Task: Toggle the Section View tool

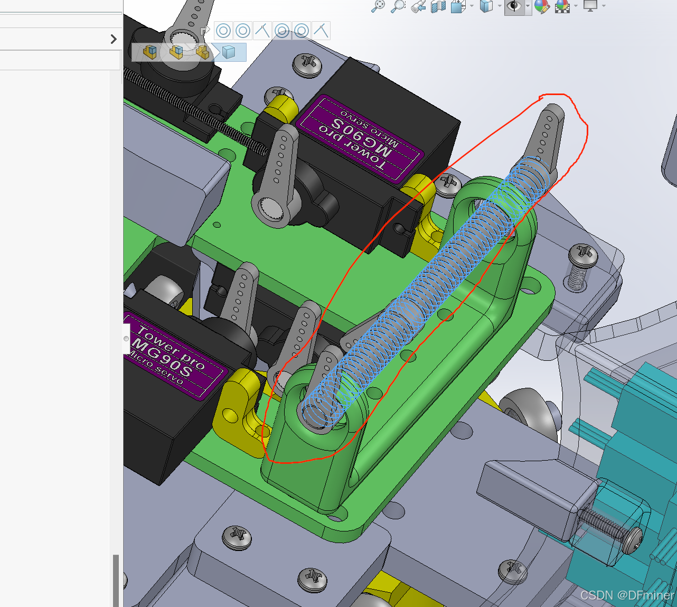Action: pos(438,6)
